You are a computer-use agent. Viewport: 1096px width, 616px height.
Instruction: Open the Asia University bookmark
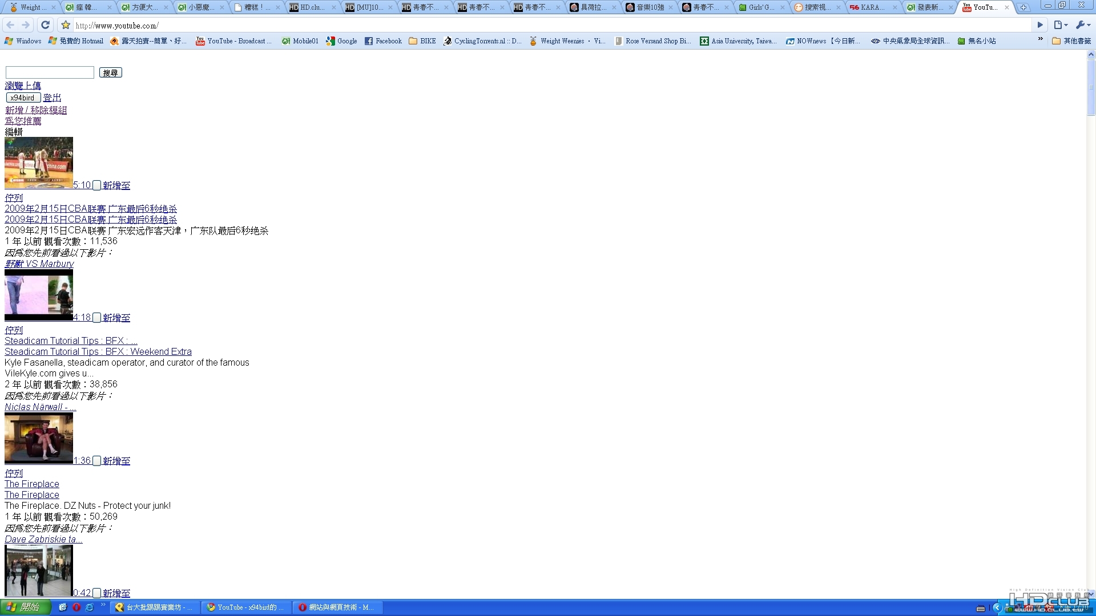coord(739,41)
